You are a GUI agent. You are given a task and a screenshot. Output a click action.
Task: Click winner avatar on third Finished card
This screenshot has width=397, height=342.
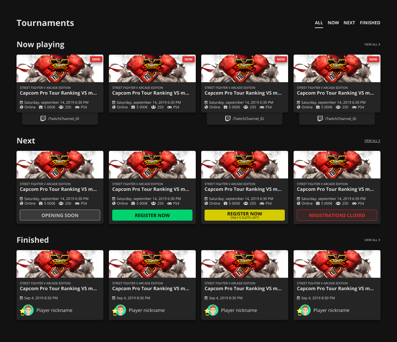pyautogui.click(x=213, y=310)
